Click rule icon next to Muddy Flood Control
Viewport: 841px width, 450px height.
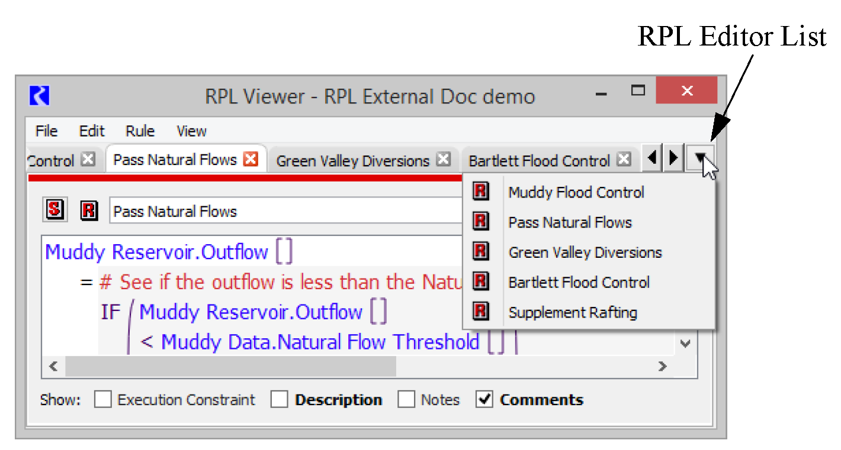(x=481, y=192)
